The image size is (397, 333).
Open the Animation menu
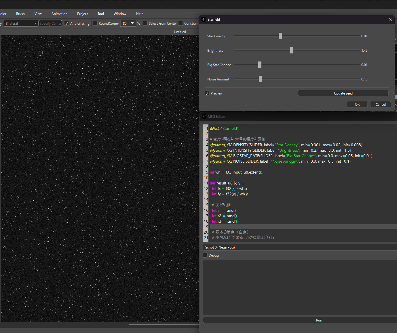point(59,14)
